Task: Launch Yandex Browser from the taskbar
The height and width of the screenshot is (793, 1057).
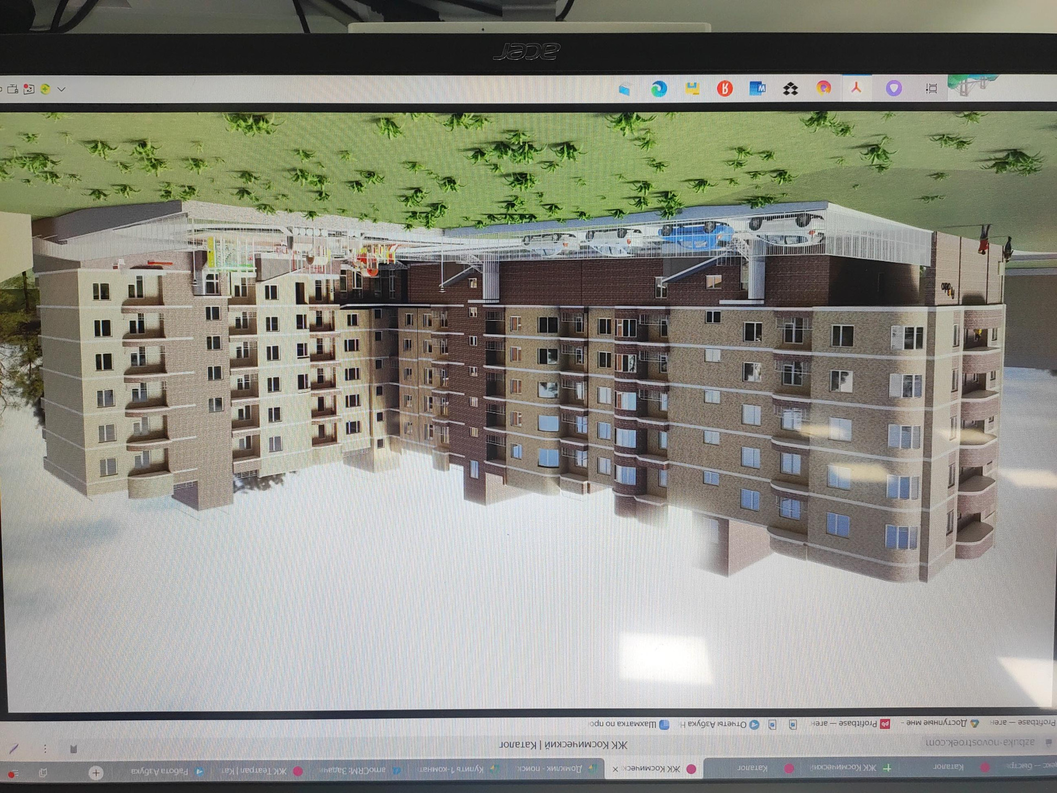Action: click(x=724, y=89)
